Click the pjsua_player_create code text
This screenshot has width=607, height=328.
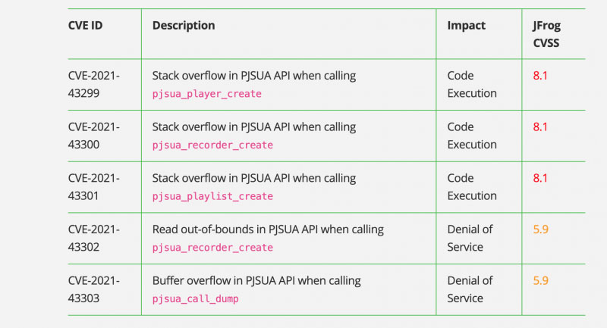coord(206,94)
